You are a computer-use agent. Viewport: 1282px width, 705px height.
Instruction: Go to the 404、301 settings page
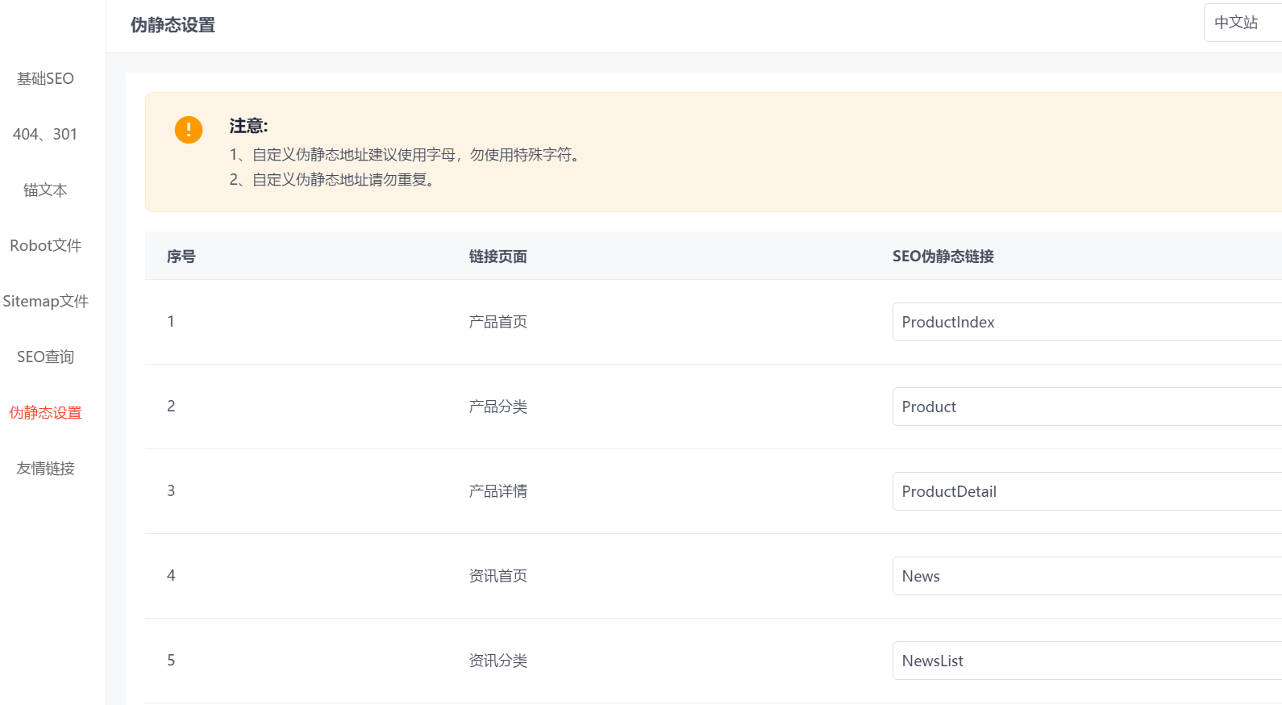45,134
